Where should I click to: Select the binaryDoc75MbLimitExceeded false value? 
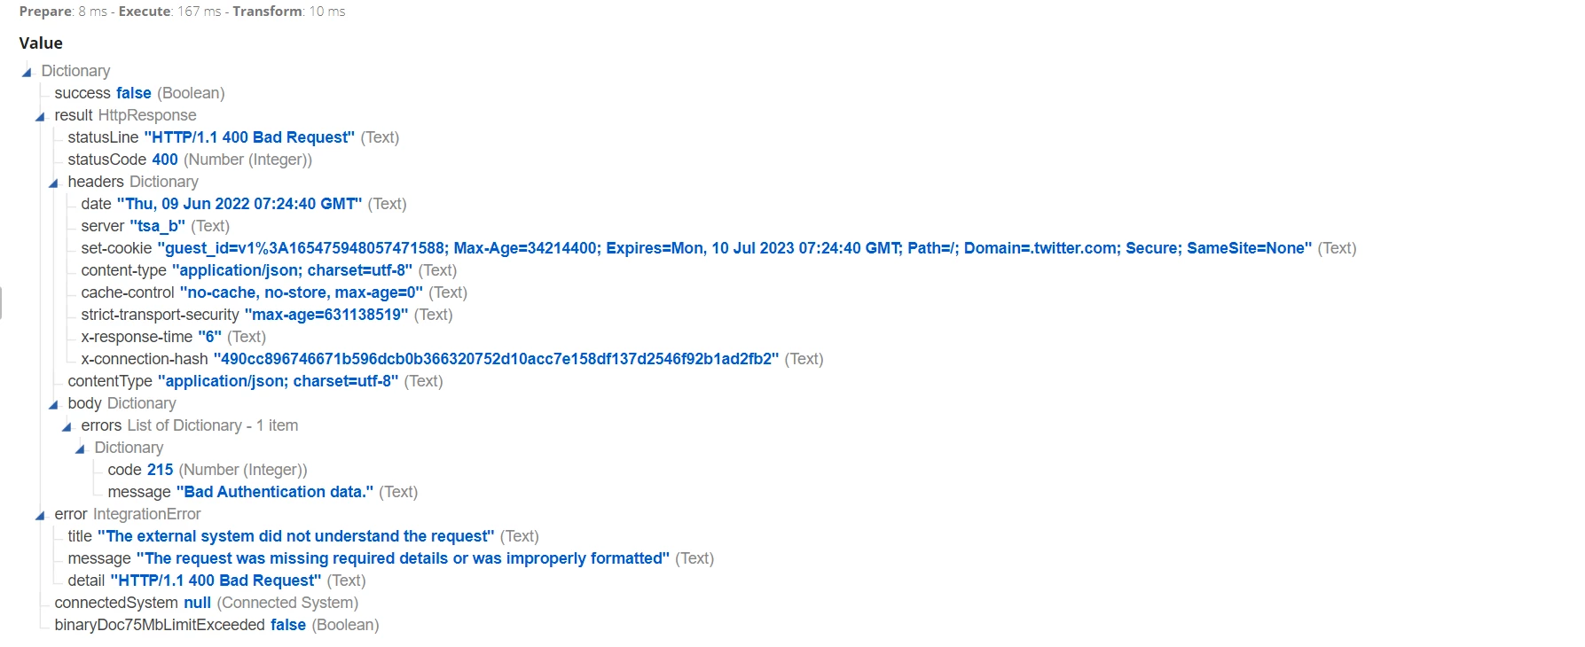[x=288, y=625]
